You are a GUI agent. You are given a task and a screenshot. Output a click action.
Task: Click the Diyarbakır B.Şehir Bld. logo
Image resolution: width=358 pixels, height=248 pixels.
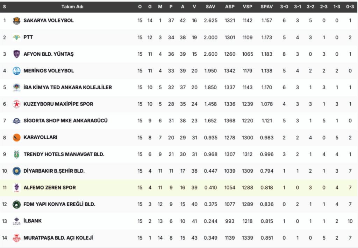[x=16, y=171]
